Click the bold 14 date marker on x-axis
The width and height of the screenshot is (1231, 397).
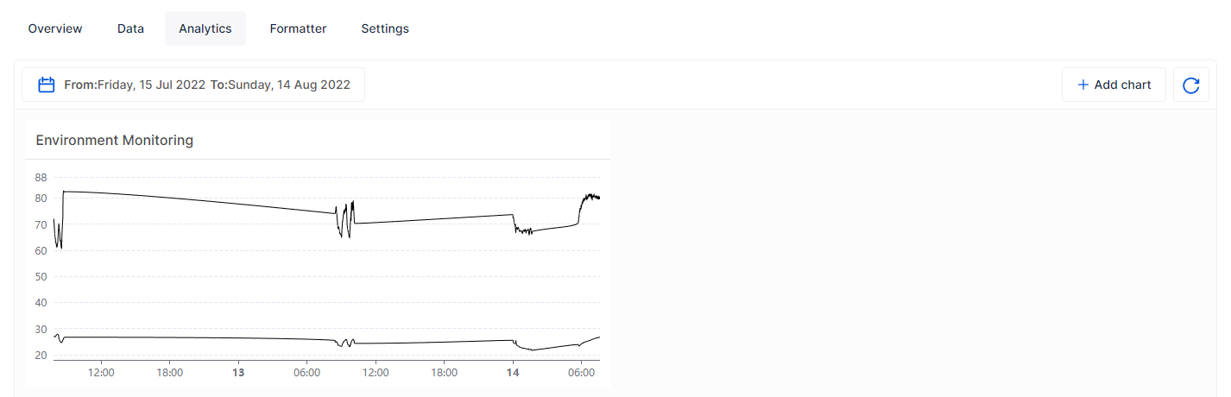tap(513, 373)
